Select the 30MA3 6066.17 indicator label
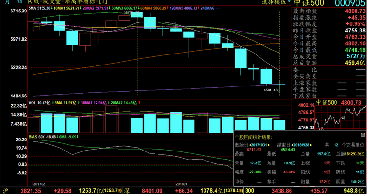 pos(125,8)
